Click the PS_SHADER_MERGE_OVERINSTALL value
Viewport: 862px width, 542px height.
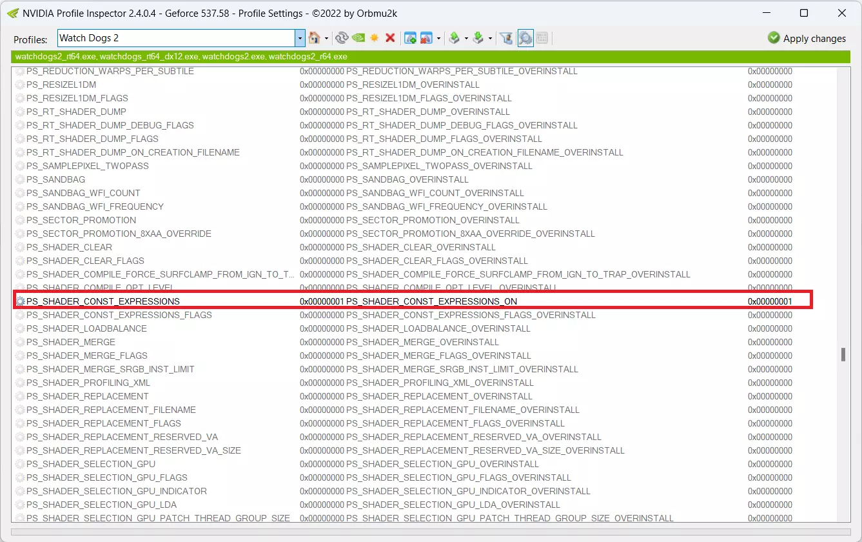[422, 342]
